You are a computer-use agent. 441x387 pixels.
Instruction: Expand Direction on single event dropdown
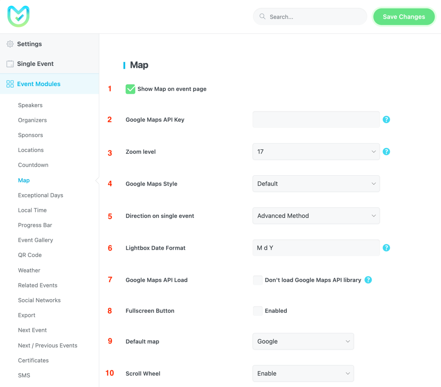tap(316, 216)
